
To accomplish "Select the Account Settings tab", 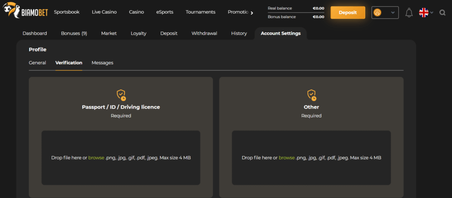I will pos(280,34).
